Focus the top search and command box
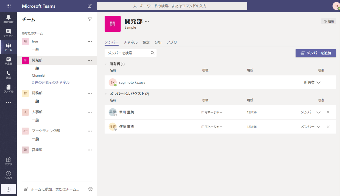The image size is (340, 196). click(172, 6)
